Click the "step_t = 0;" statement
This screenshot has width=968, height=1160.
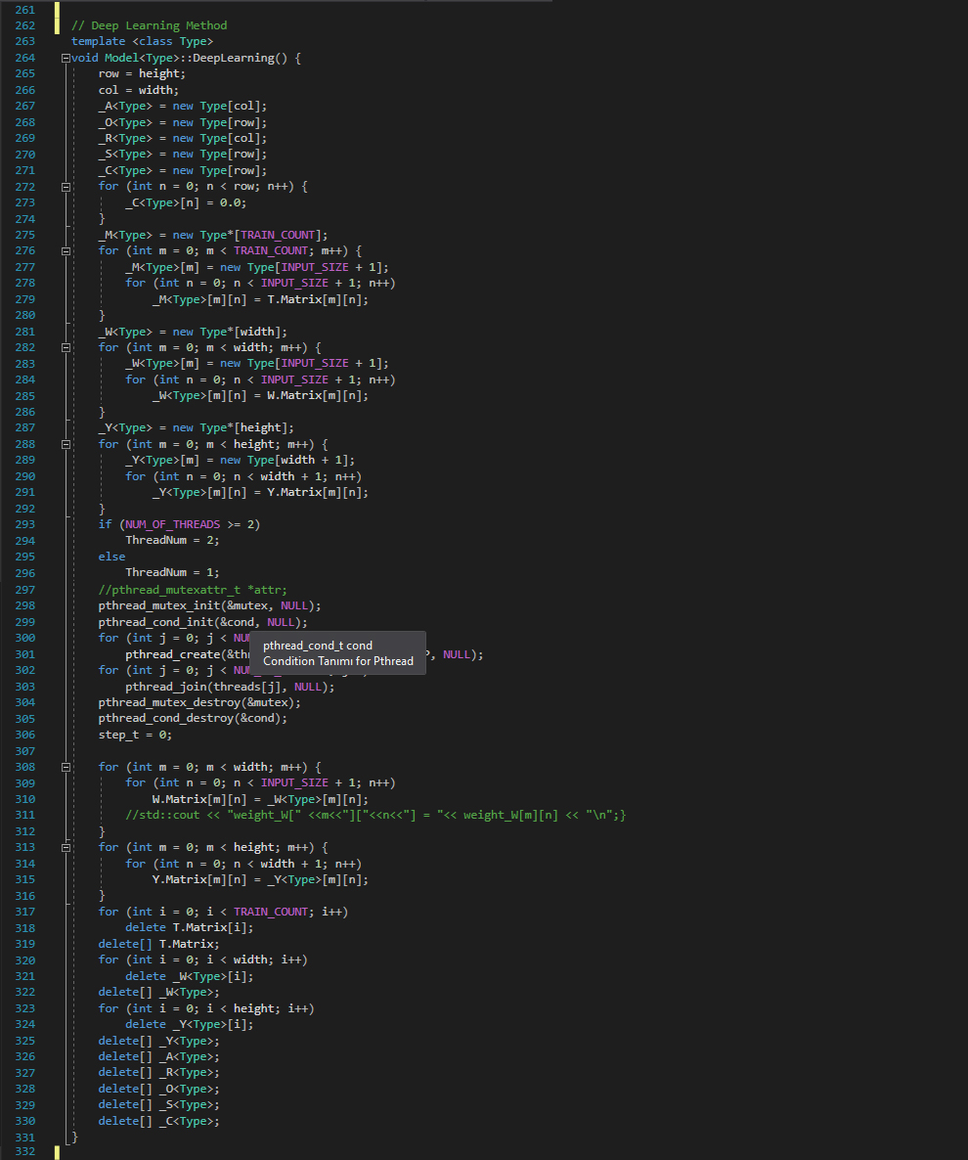pos(135,735)
